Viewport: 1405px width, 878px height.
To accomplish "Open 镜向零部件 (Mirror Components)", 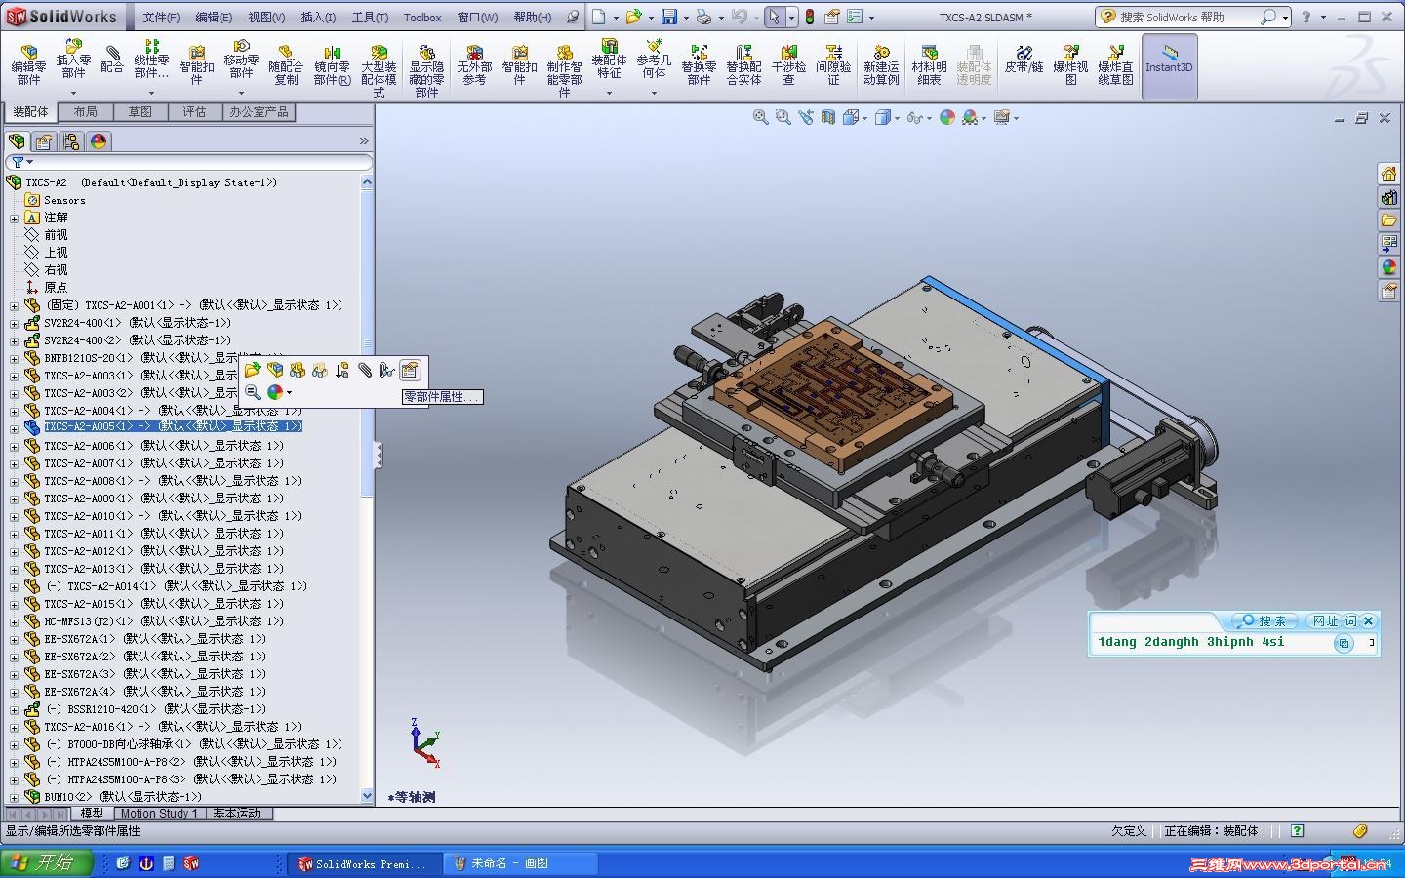I will [x=332, y=64].
